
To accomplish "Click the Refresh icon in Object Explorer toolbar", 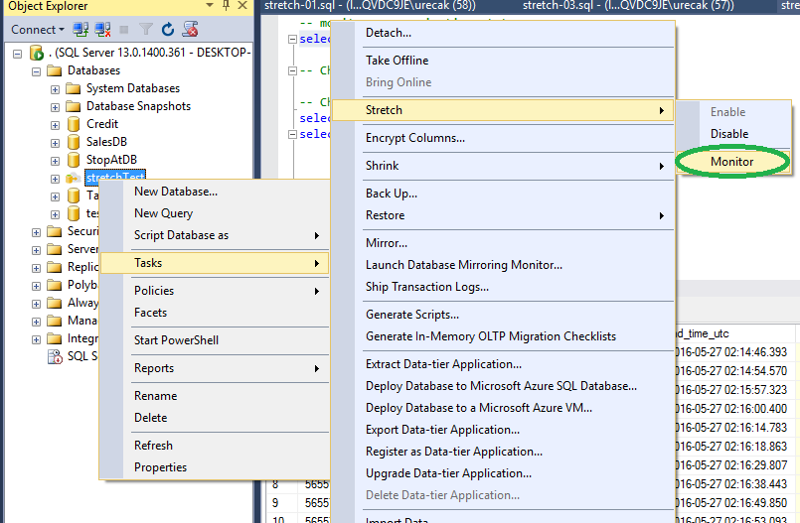I will (168, 30).
